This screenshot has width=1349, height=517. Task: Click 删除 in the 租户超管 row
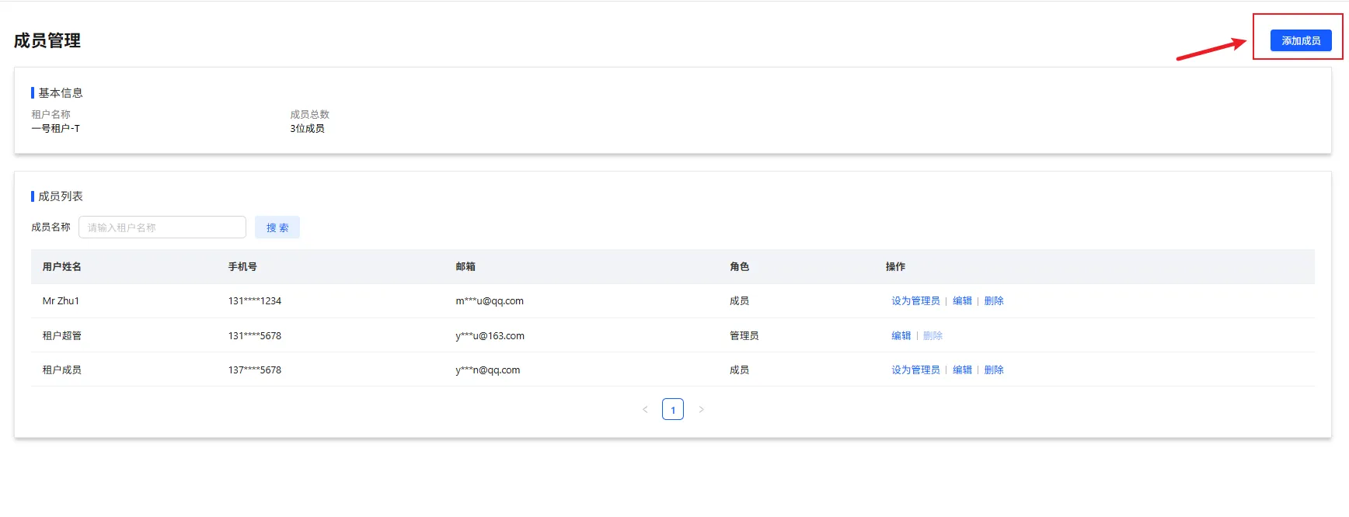pos(932,336)
